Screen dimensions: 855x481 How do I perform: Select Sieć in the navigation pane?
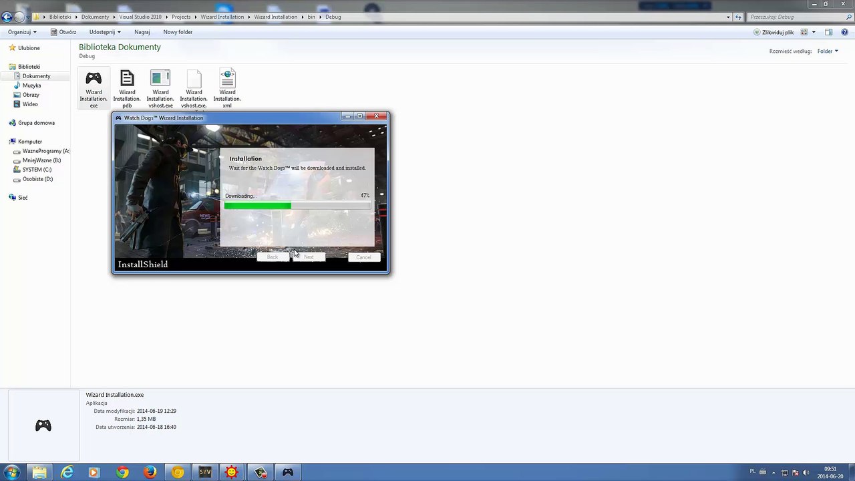click(x=23, y=198)
